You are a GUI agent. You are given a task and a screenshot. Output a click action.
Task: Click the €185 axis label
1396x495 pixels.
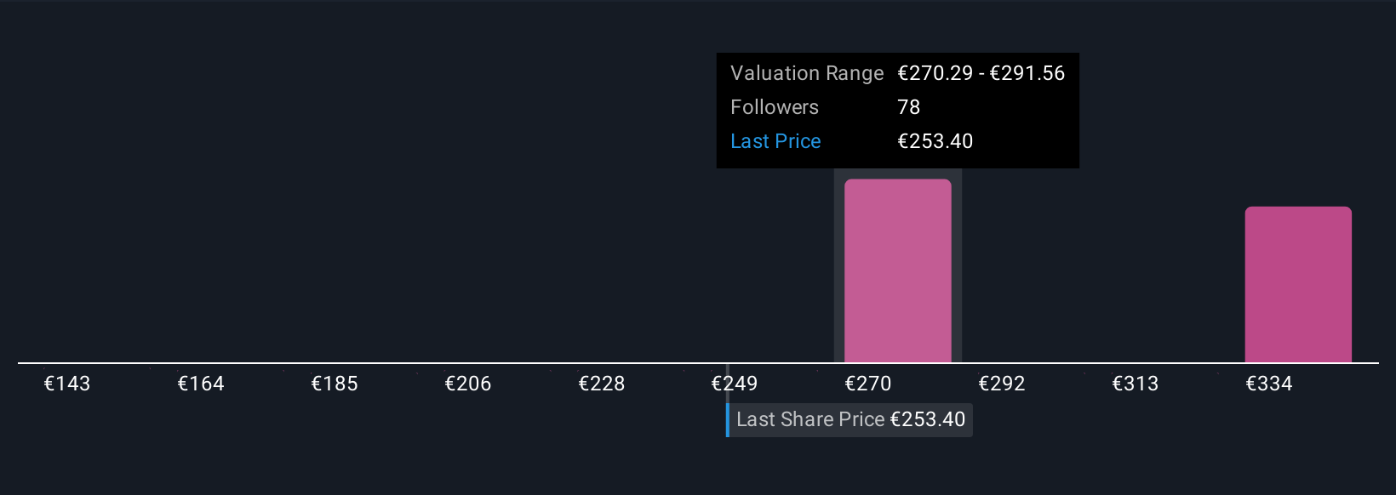pos(335,384)
